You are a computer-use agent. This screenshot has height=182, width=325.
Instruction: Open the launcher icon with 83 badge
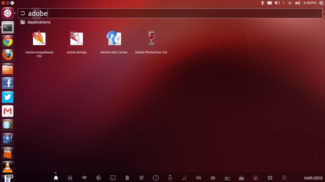point(8,178)
